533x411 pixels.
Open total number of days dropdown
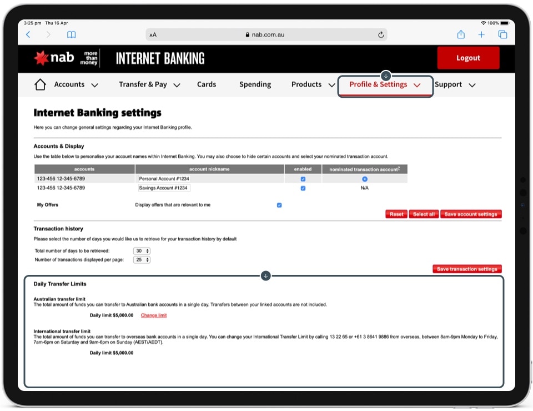(142, 251)
